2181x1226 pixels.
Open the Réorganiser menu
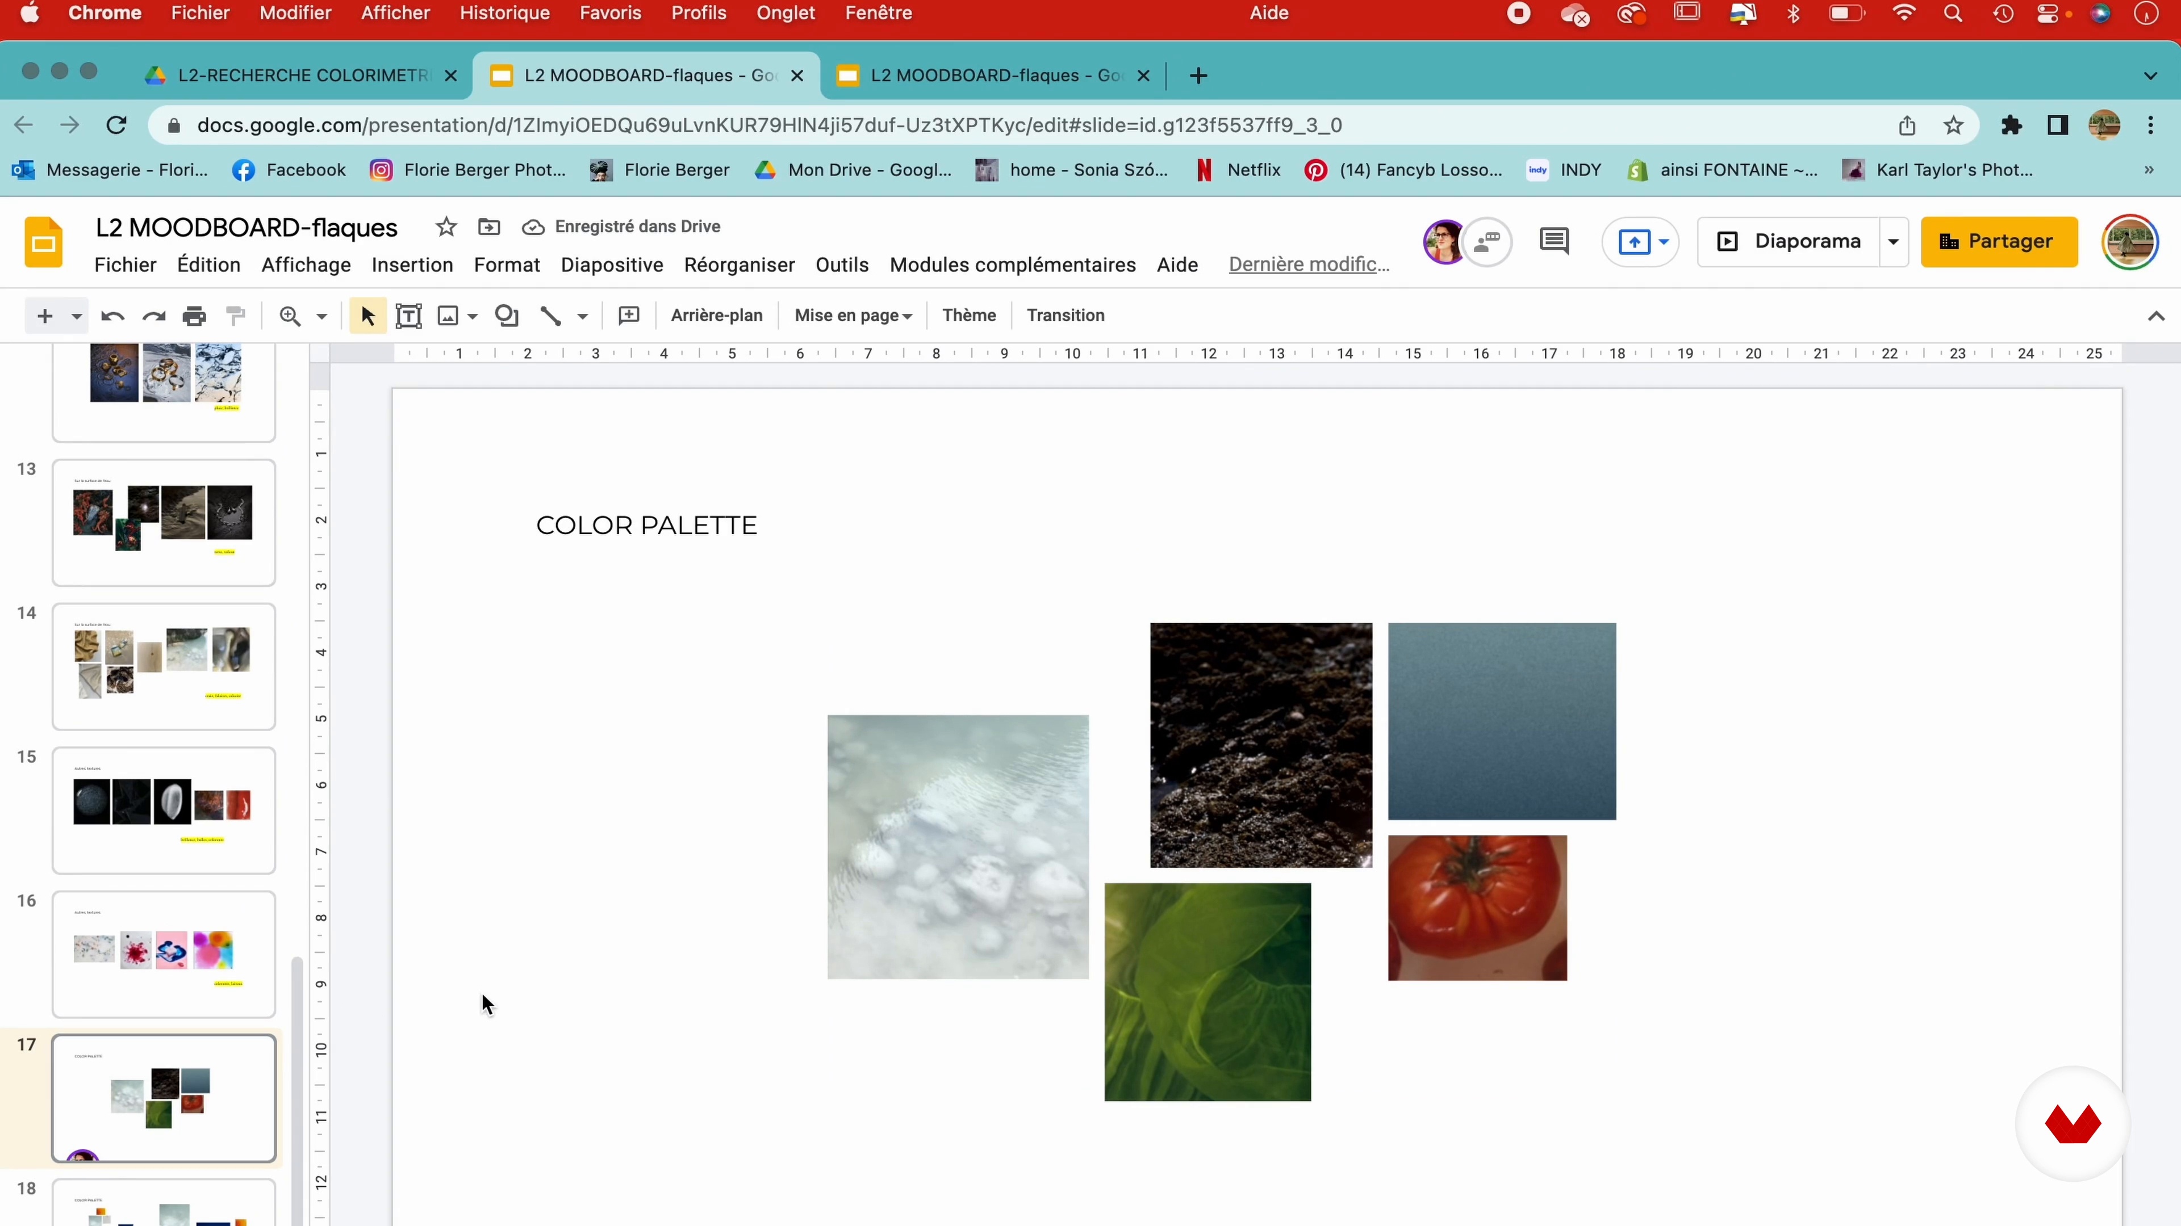click(x=739, y=265)
